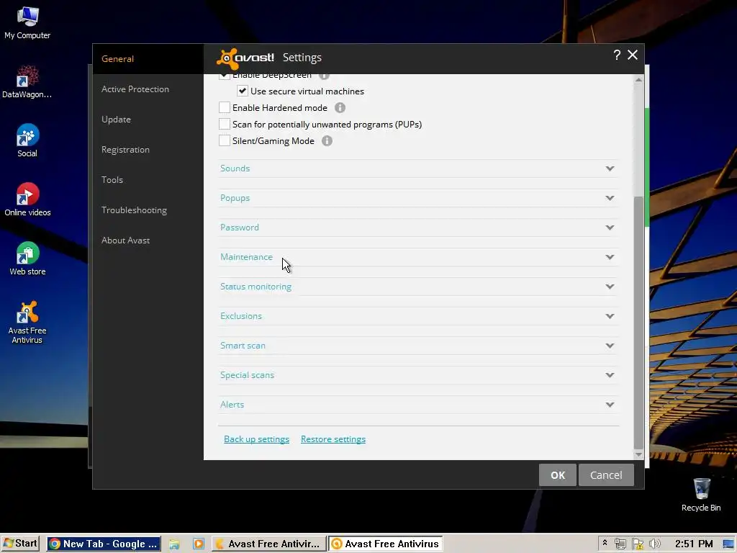This screenshot has width=737, height=553.
Task: Click the taskbar clock showing 2:51 PM
Action: [x=694, y=544]
